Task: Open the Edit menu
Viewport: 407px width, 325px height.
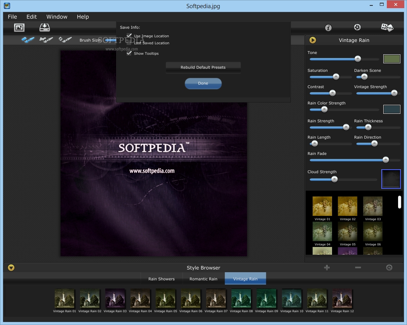Action: click(x=32, y=17)
